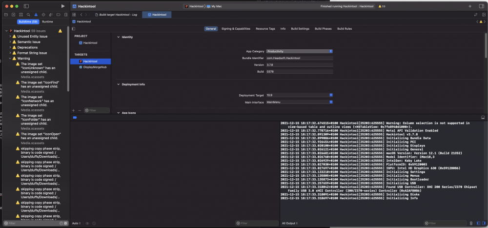Open the Deployment Target 10.9 dropdown
Screen dimensions: 488x228
point(300,95)
